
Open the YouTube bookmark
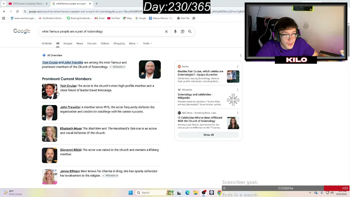pos(113,18)
